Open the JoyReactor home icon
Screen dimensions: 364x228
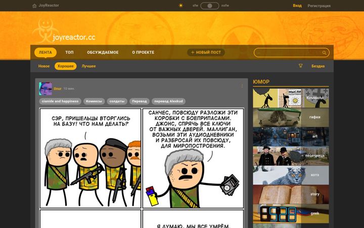tap(34, 6)
